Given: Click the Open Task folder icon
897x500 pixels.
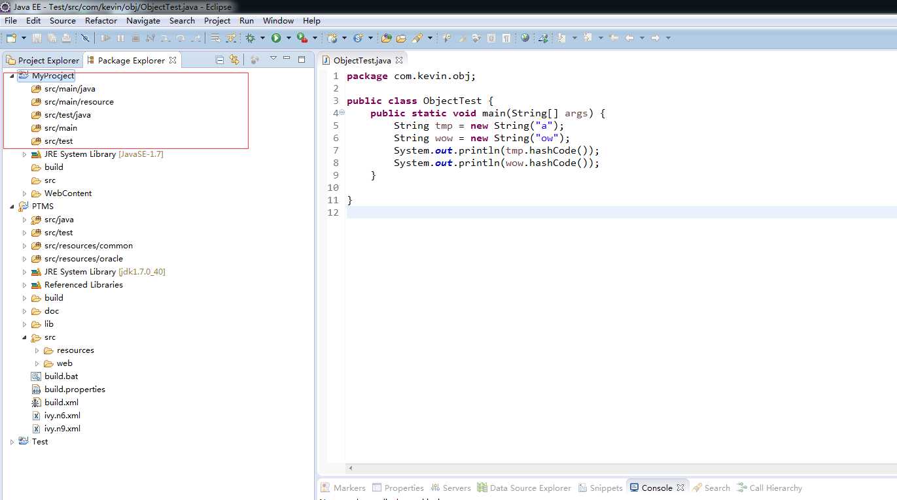Looking at the screenshot, I should pyautogui.click(x=401, y=38).
